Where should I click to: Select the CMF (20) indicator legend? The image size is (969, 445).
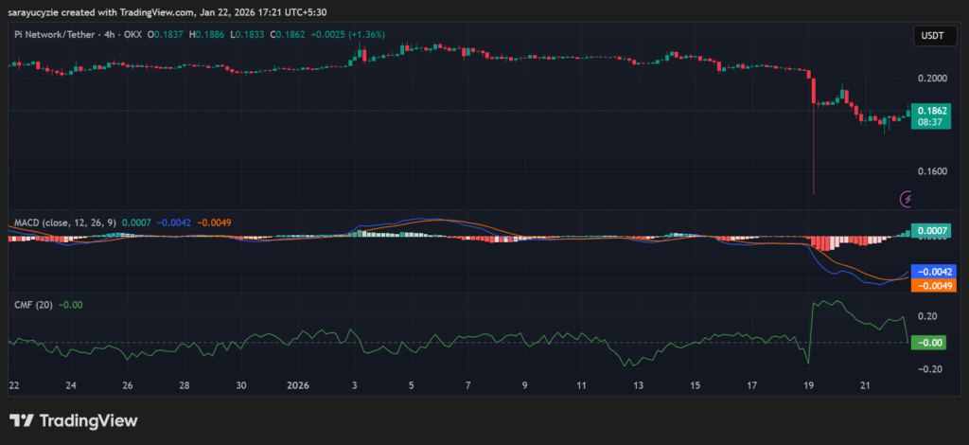click(33, 305)
